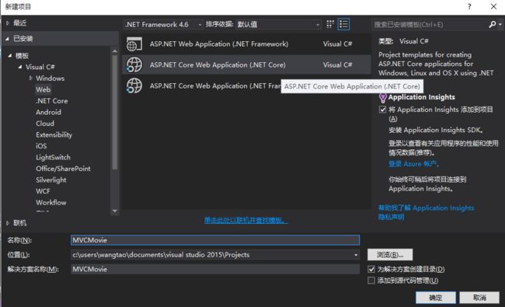Select the Workflow template category

pyautogui.click(x=51, y=202)
